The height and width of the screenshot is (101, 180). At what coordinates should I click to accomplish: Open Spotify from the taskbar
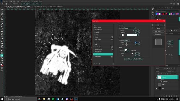(53, 99)
